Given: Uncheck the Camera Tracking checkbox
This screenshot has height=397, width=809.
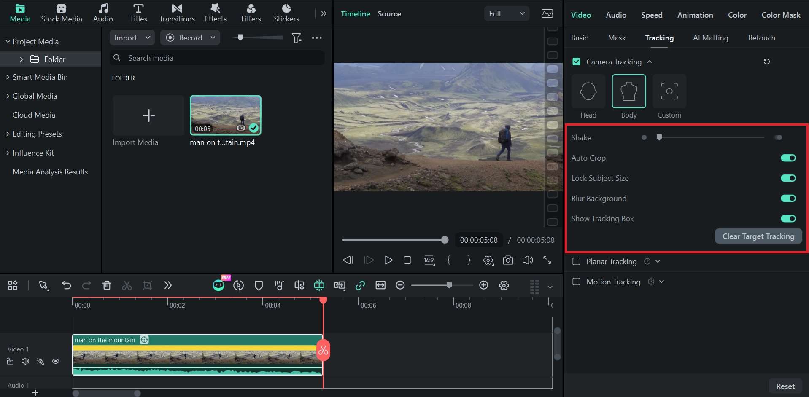Looking at the screenshot, I should [x=576, y=62].
